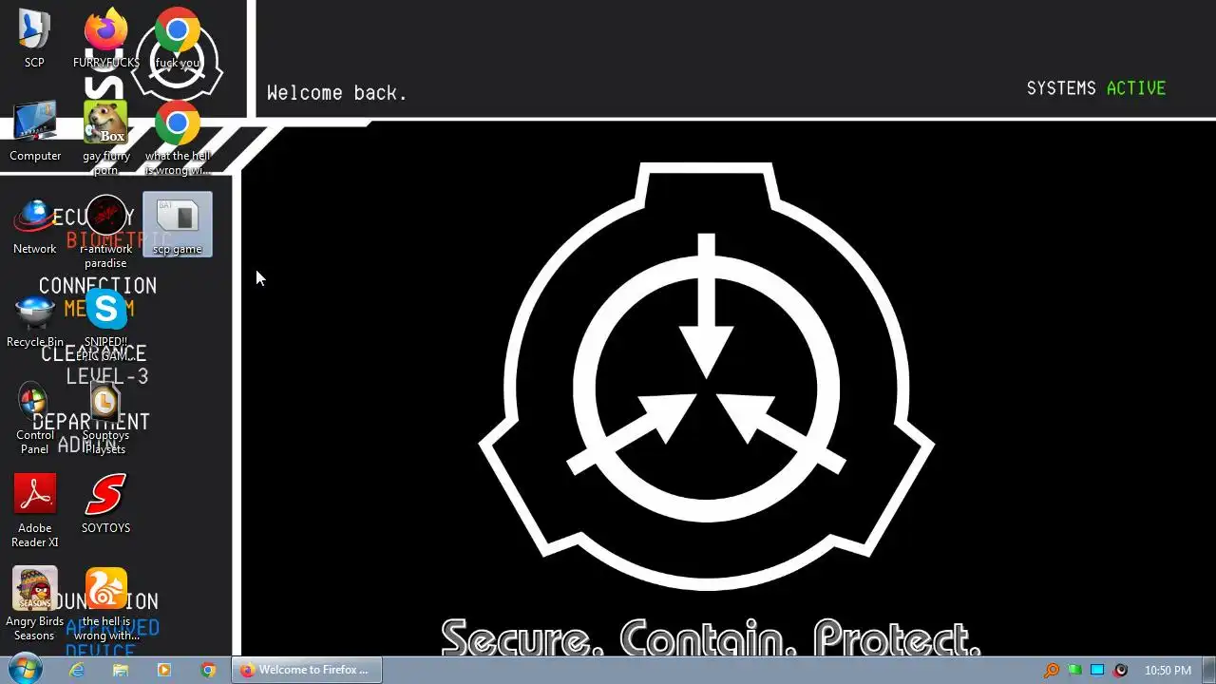
Task: Open the UC Browser icon 'the hell is wrong with...'
Action: [x=105, y=604]
